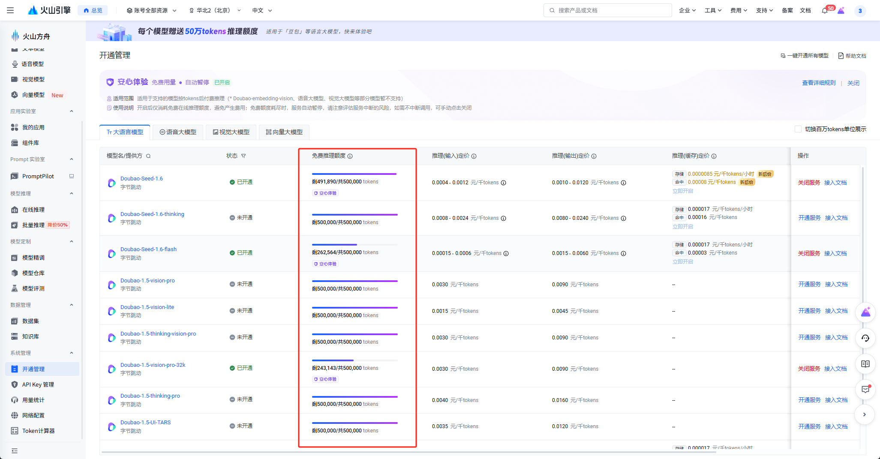
Task: Collapse 数据管理 sidebar section
Action: [x=72, y=305]
